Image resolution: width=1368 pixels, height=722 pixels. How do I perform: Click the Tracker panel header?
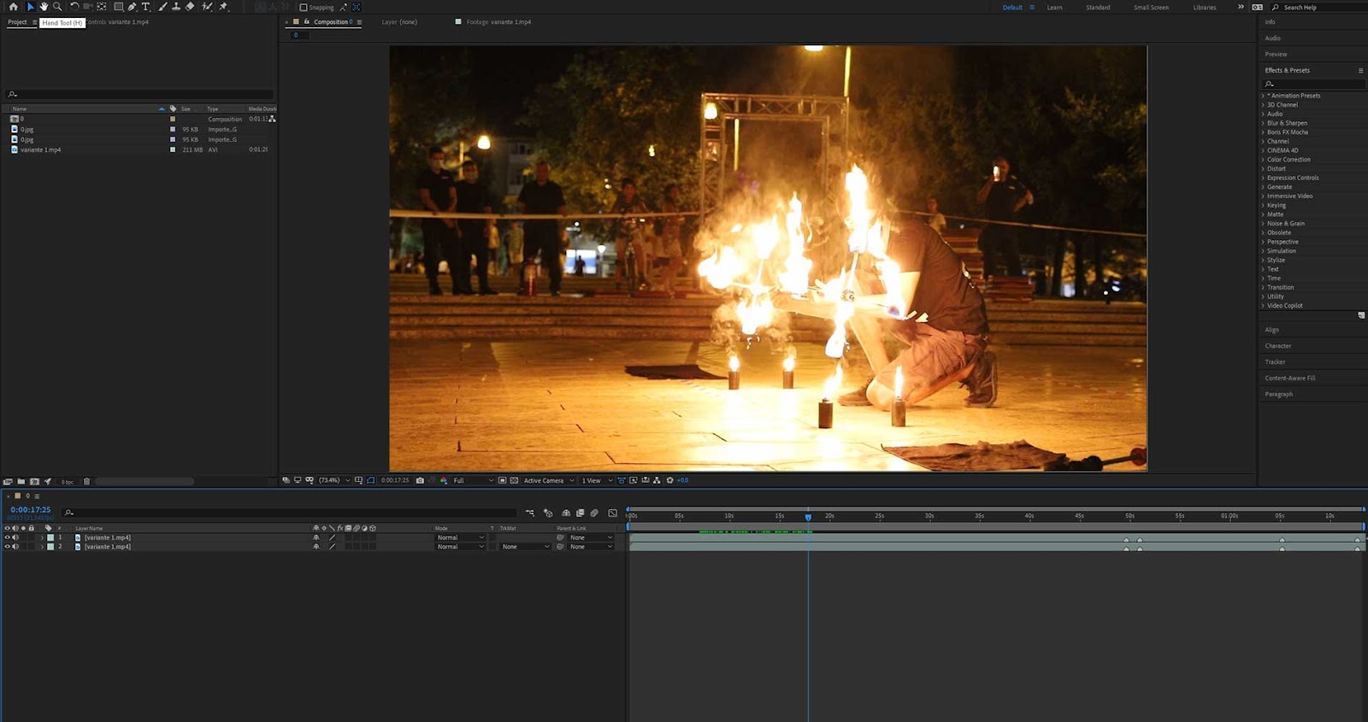[x=1275, y=362]
